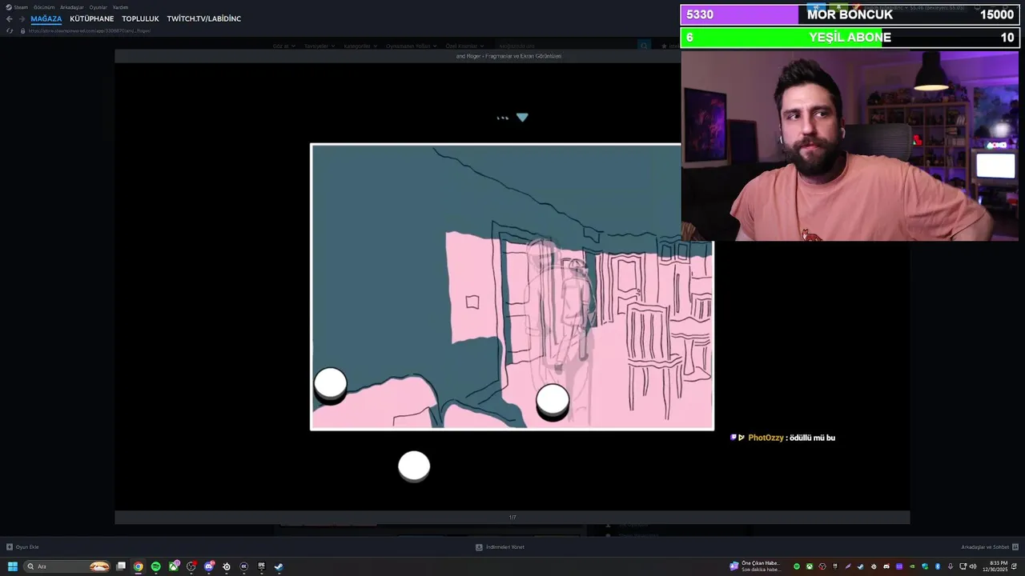Click the Steam forward arrow
This screenshot has height=576, width=1025.
[x=22, y=18]
